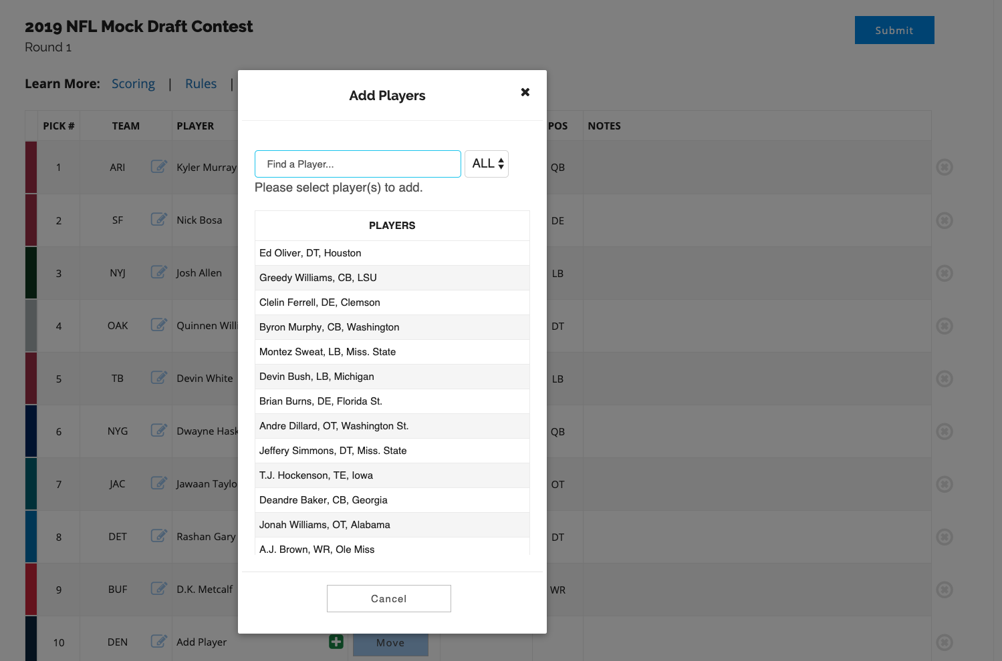Click the TEAM column header
Screen dimensions: 1002x661
[126, 126]
